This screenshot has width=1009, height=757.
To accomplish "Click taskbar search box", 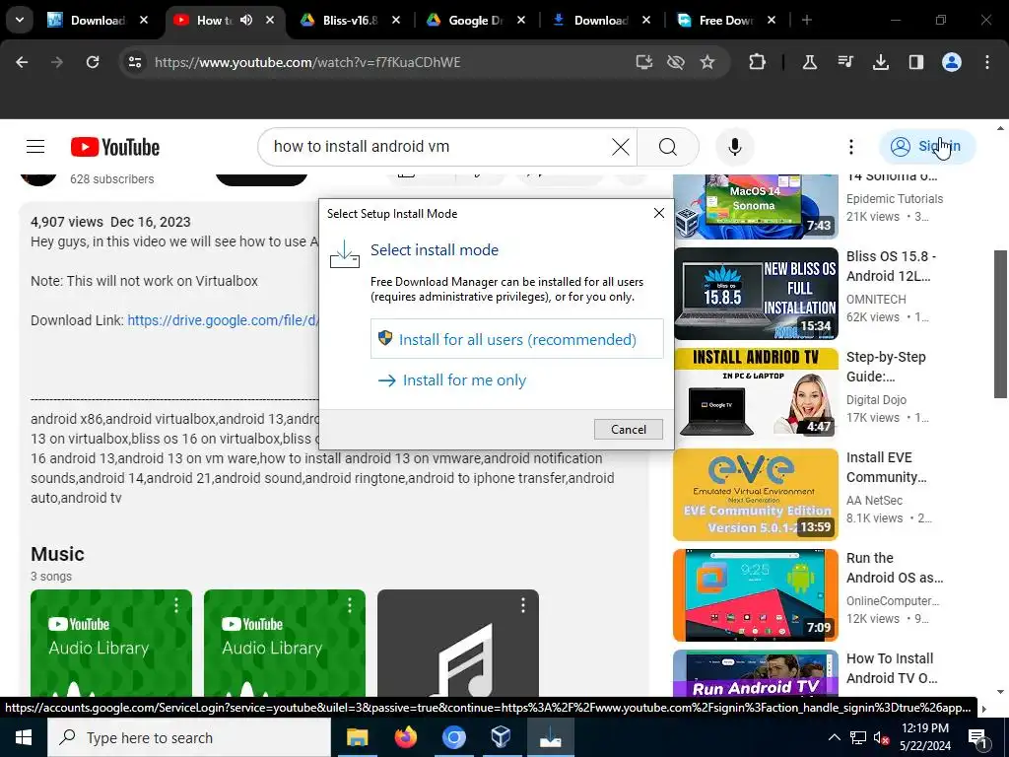I will 188,737.
